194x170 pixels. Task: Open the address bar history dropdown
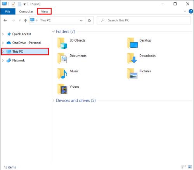pyautogui.click(x=81, y=21)
